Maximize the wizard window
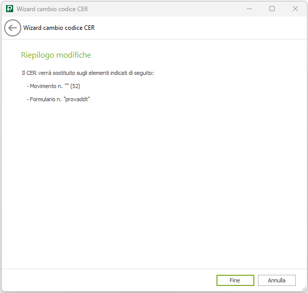 tap(272, 9)
